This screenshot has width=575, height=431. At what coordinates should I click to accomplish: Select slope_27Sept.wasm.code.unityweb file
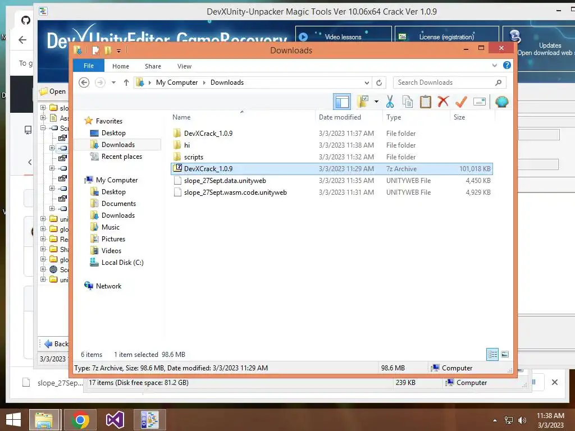(x=332, y=192)
